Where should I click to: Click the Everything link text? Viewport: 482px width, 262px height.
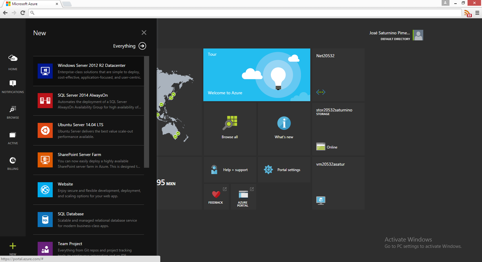pyautogui.click(x=124, y=46)
